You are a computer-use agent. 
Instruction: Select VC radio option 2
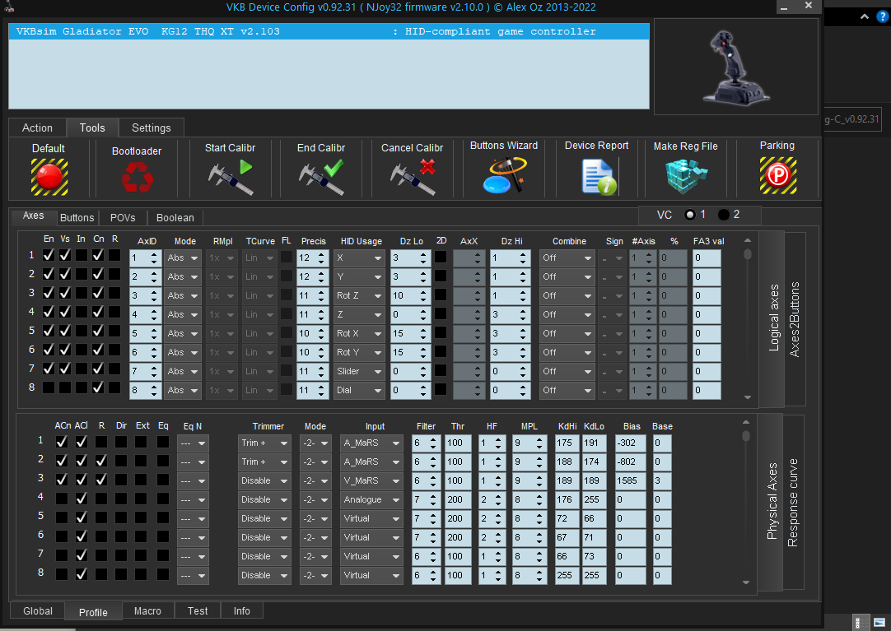[724, 215]
